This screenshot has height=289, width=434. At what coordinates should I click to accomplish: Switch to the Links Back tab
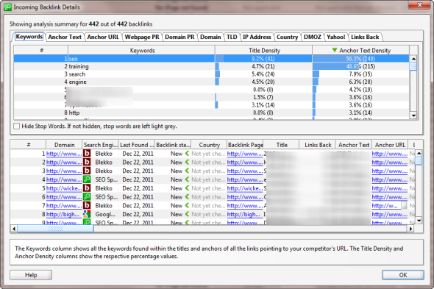(x=365, y=37)
